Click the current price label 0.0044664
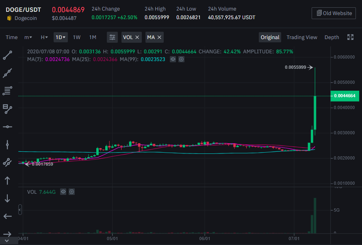Image resolution: width=362 pixels, height=245 pixels. click(345, 96)
